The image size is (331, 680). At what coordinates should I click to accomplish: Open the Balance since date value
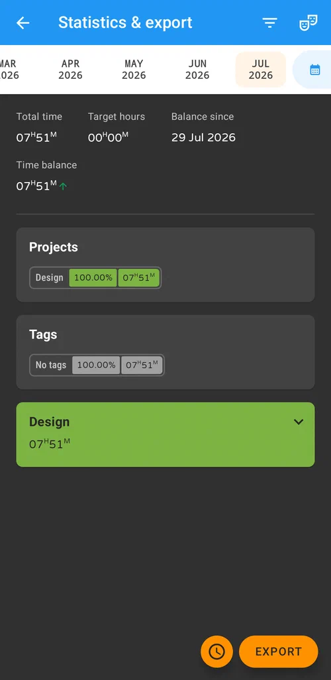click(203, 138)
